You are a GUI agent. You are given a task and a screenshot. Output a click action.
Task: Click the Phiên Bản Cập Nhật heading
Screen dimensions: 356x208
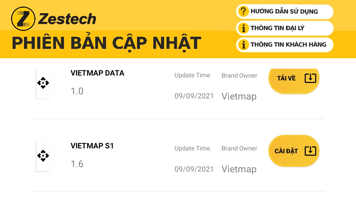pyautogui.click(x=106, y=43)
